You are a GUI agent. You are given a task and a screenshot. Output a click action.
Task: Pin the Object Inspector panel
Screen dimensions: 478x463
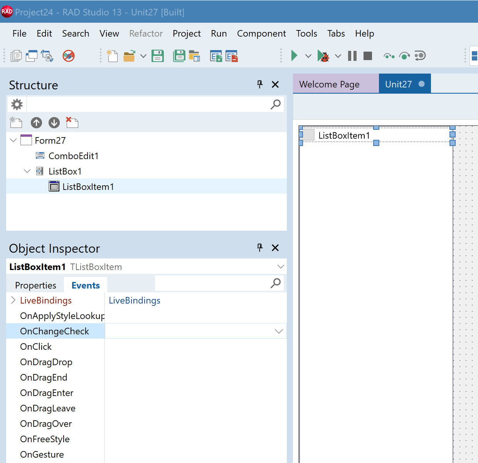click(260, 248)
